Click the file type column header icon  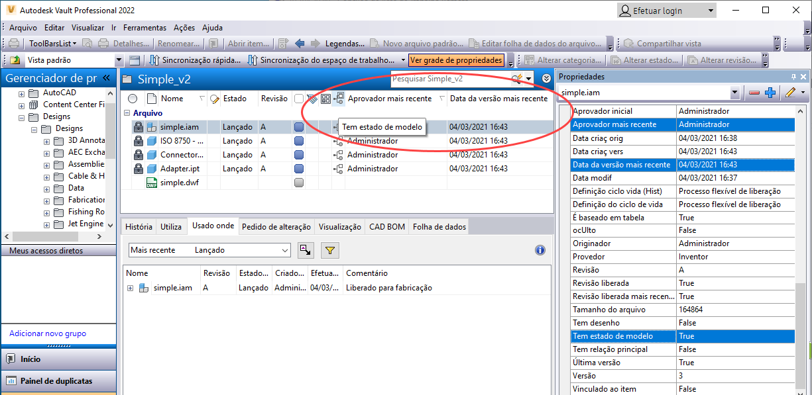coord(152,99)
